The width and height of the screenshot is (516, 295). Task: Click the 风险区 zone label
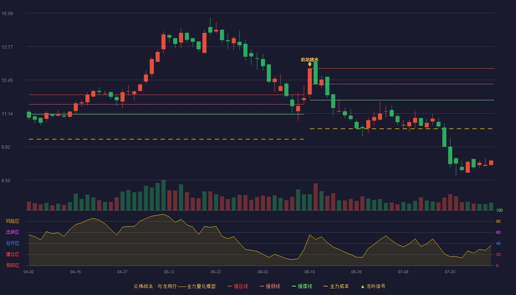[13, 221]
